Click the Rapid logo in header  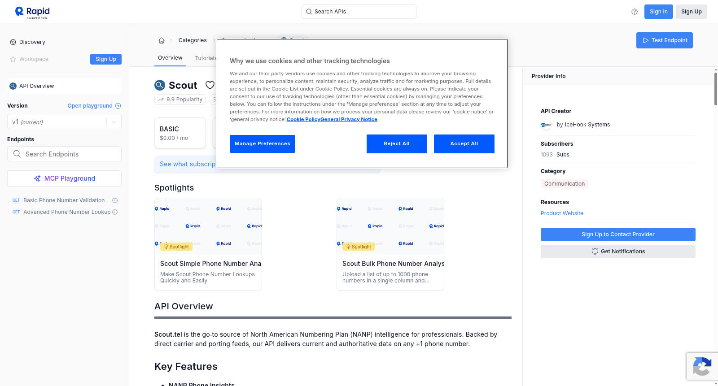click(32, 12)
